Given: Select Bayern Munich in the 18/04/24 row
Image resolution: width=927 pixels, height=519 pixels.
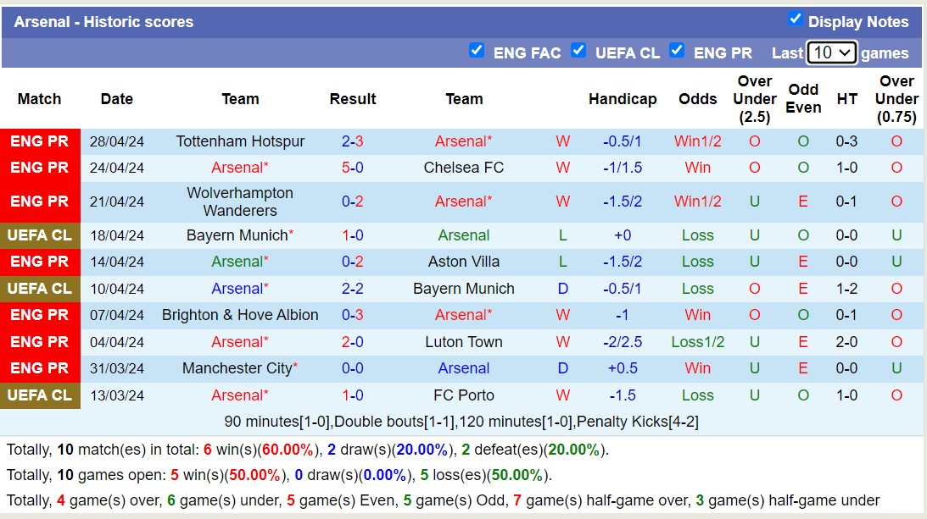Looking at the screenshot, I should pos(237,235).
